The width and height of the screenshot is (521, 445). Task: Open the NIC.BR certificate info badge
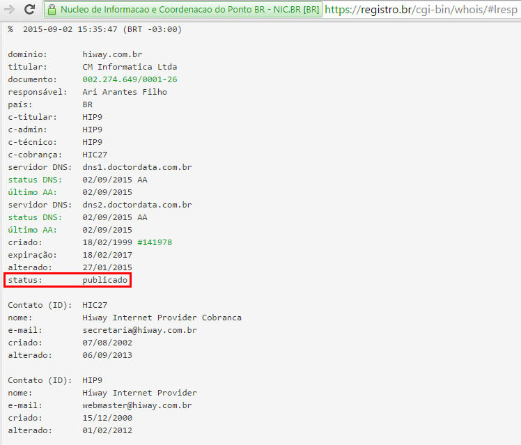point(183,9)
